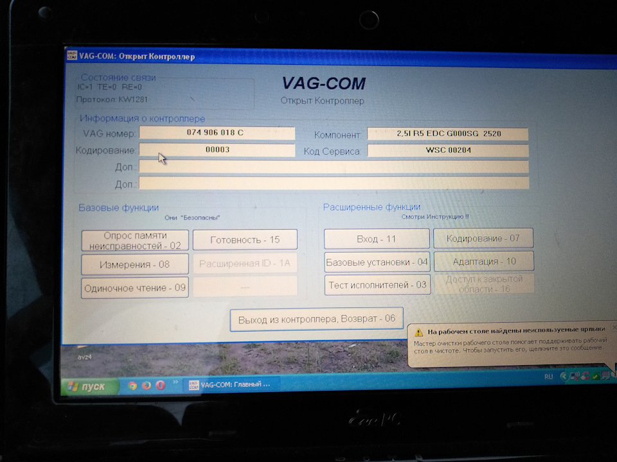Click the second Доп. extra field
This screenshot has width=617, height=462.
[334, 183]
